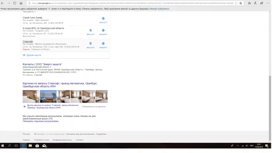Open Картинки по запросу Старсофт heading link
272x153 pixels.
[x=60, y=85]
